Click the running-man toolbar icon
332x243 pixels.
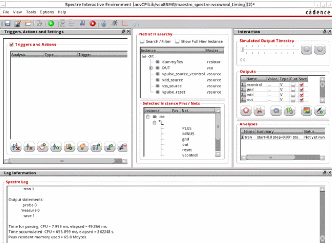(x=114, y=23)
